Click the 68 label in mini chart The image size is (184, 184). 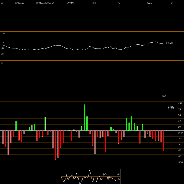[x=119, y=174]
